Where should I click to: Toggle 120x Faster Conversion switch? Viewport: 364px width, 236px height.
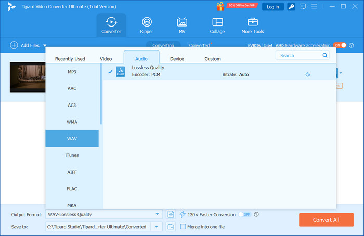(x=245, y=214)
